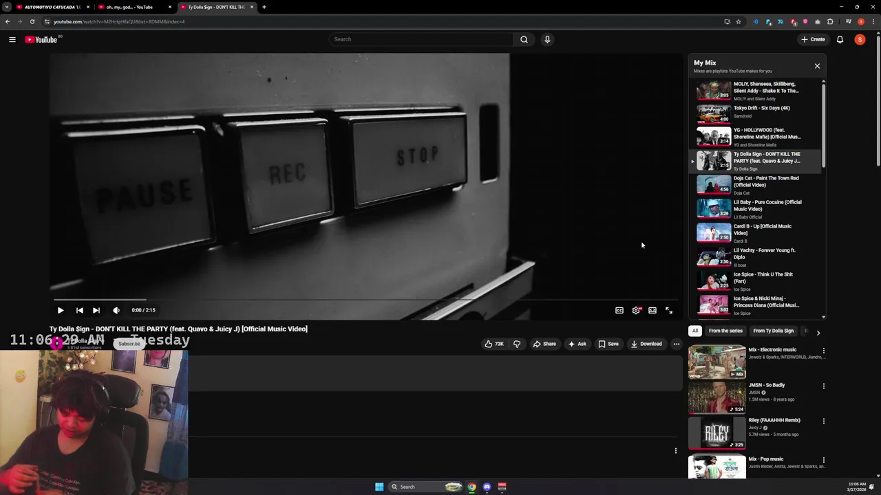
Task: Enter full screen mode
Action: point(669,310)
